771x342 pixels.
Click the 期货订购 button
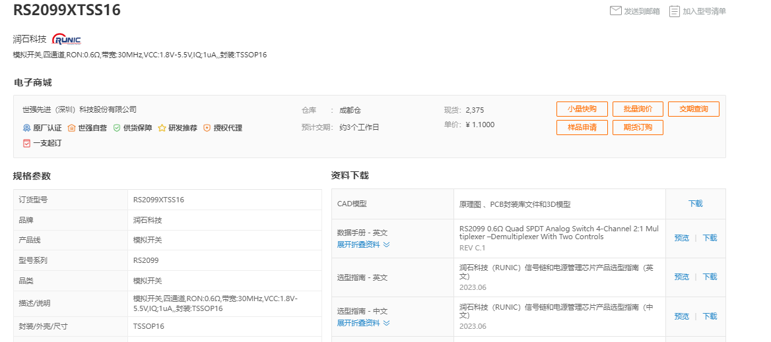[638, 128]
